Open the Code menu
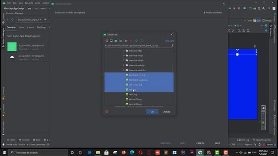The height and width of the screenshot is (156, 278). (38, 3)
